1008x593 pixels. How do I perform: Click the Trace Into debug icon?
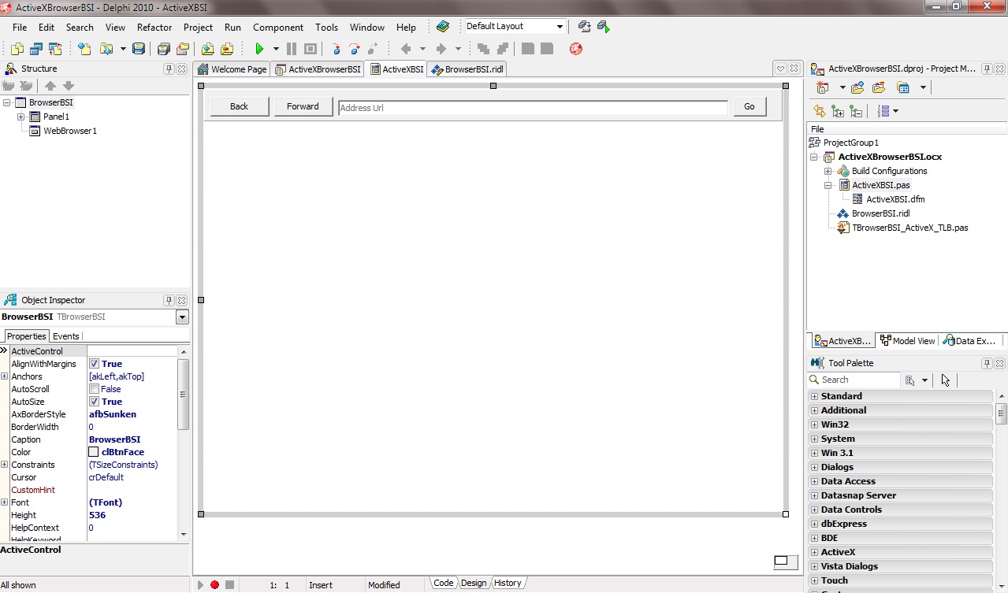coord(336,49)
